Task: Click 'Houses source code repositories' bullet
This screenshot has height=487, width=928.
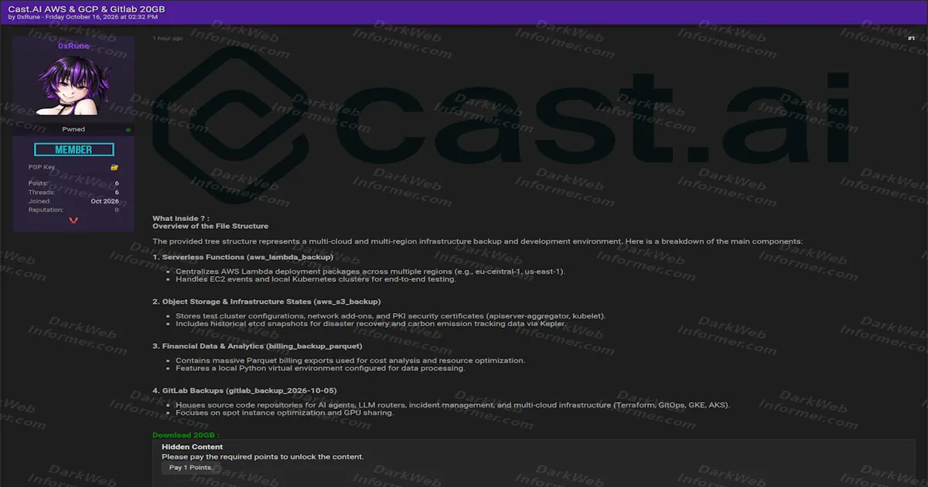Action: coord(452,405)
